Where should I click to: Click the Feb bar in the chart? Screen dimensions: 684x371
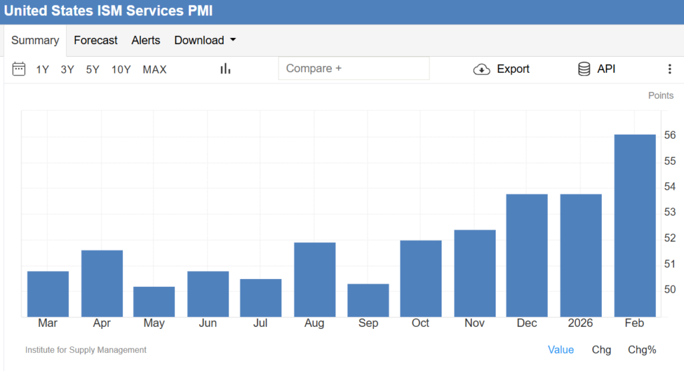tap(634, 226)
